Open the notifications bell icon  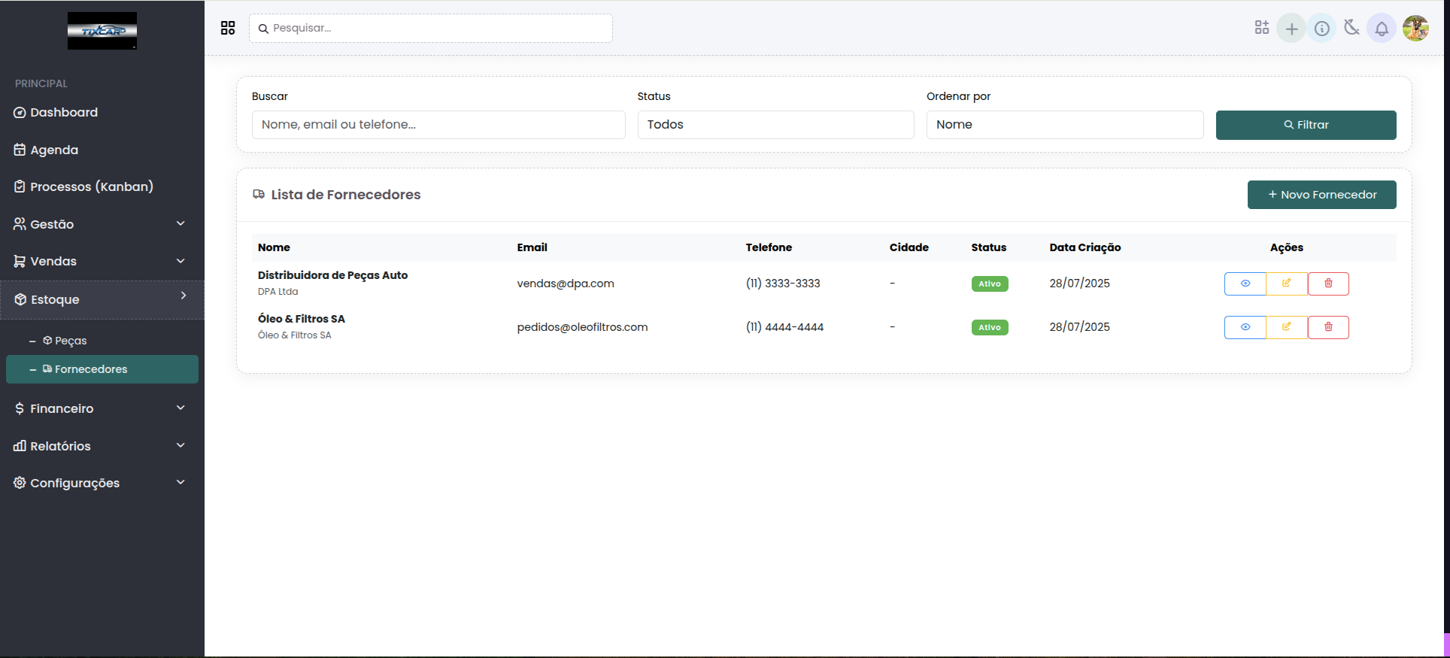coord(1382,29)
